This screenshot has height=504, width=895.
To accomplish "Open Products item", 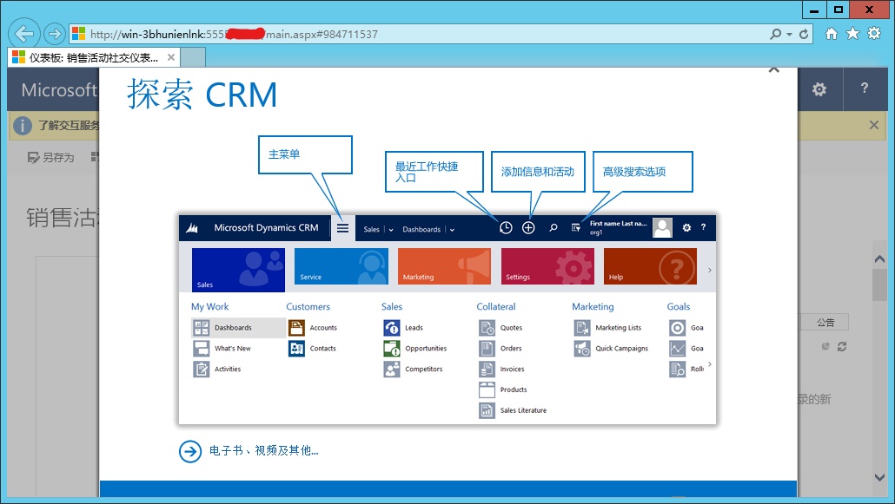I will coord(503,389).
